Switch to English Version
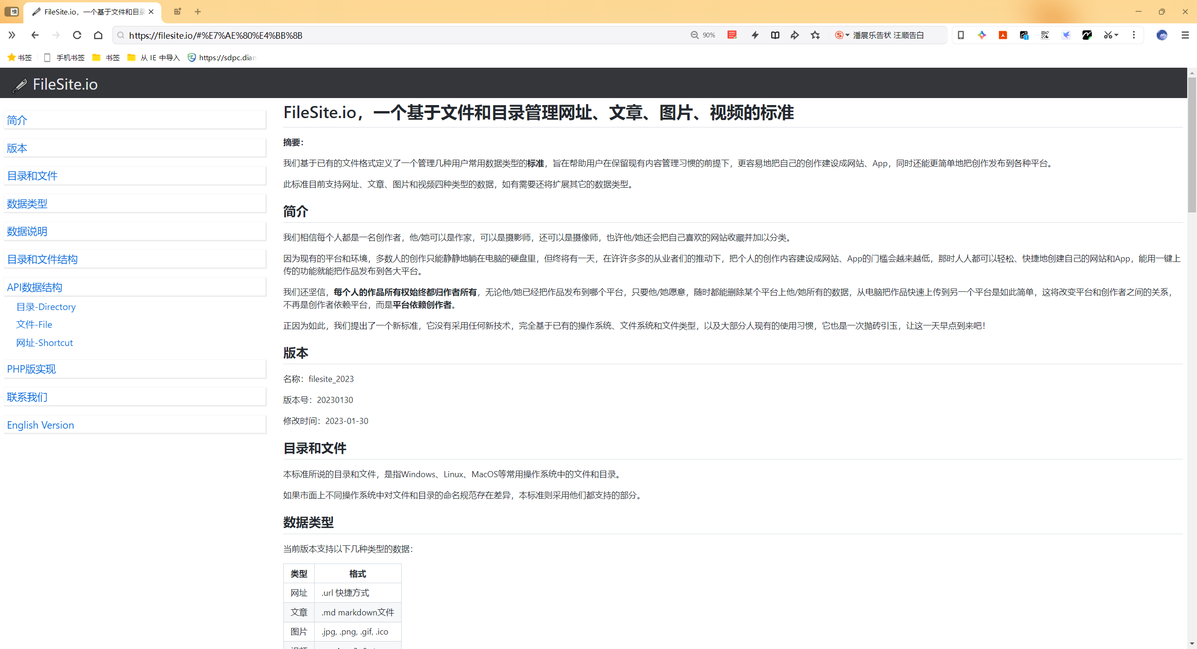Image resolution: width=1197 pixels, height=649 pixels. (135, 425)
